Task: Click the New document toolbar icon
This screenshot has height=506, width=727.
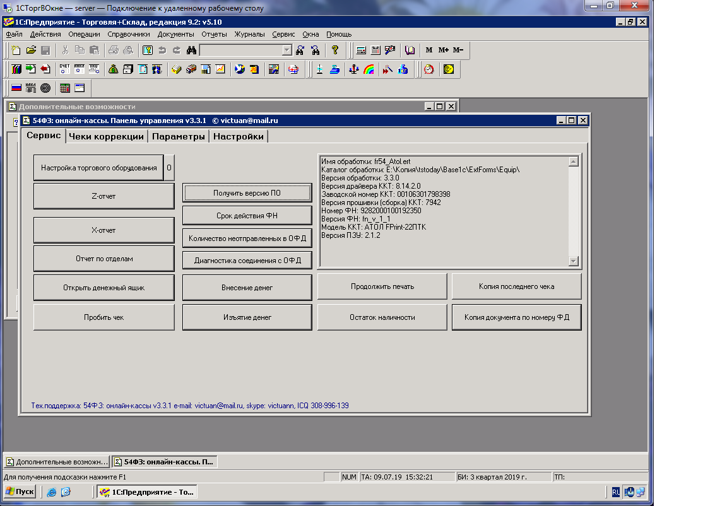Action: 16,50
